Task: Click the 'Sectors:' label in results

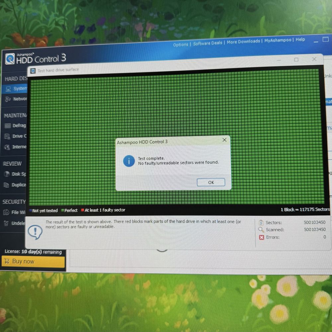Action: tap(274, 222)
